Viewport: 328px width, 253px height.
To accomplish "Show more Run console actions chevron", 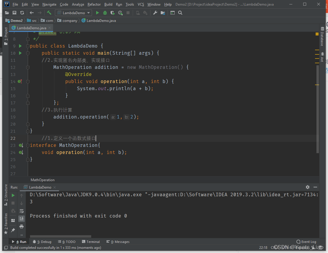I will tap(22, 235).
